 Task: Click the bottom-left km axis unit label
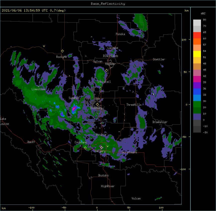click(4, 208)
